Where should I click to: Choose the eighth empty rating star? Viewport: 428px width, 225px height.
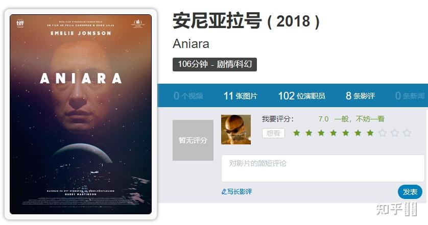[383, 133]
